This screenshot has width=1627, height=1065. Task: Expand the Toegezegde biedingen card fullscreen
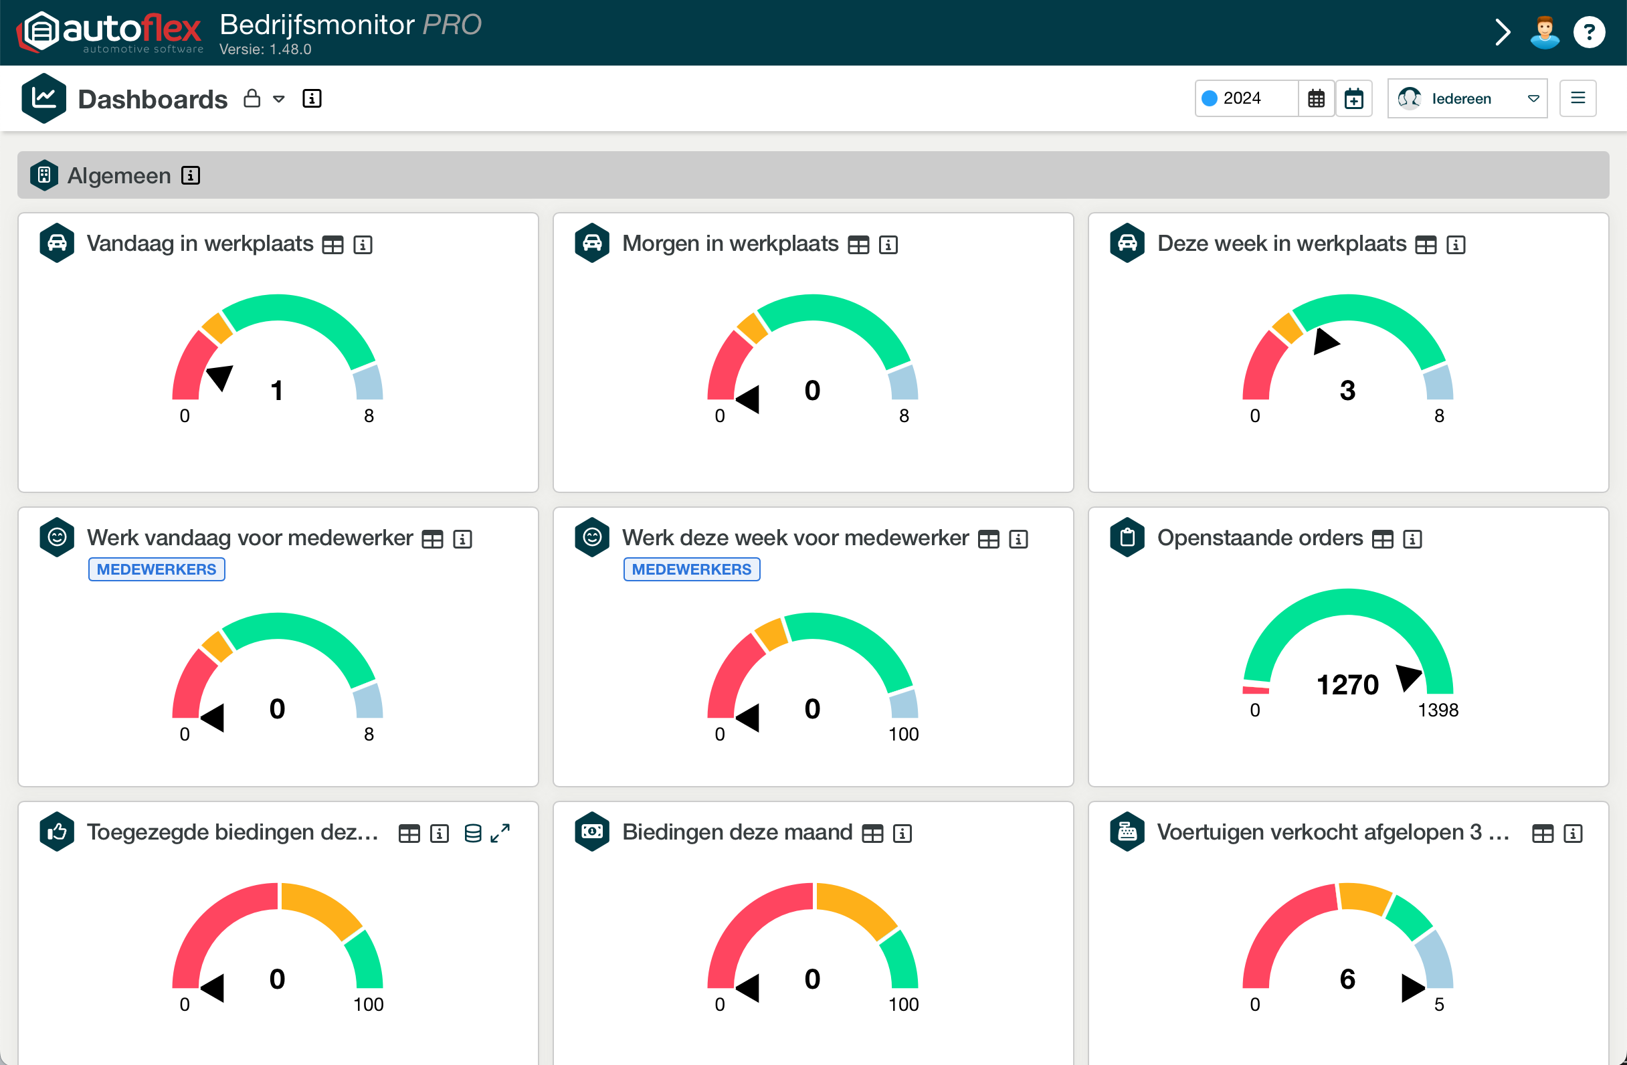[x=500, y=834]
